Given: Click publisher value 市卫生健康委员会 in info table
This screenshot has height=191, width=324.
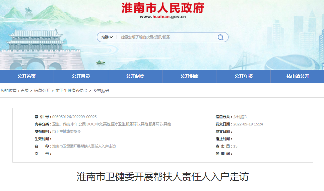Looking at the screenshot, I should click(67, 131).
